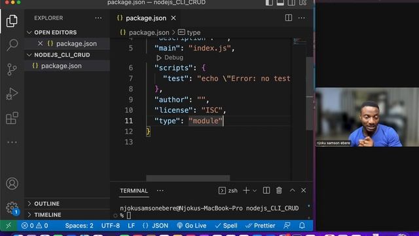Close the package.json editor tab
The height and width of the screenshot is (236, 419).
173,18
